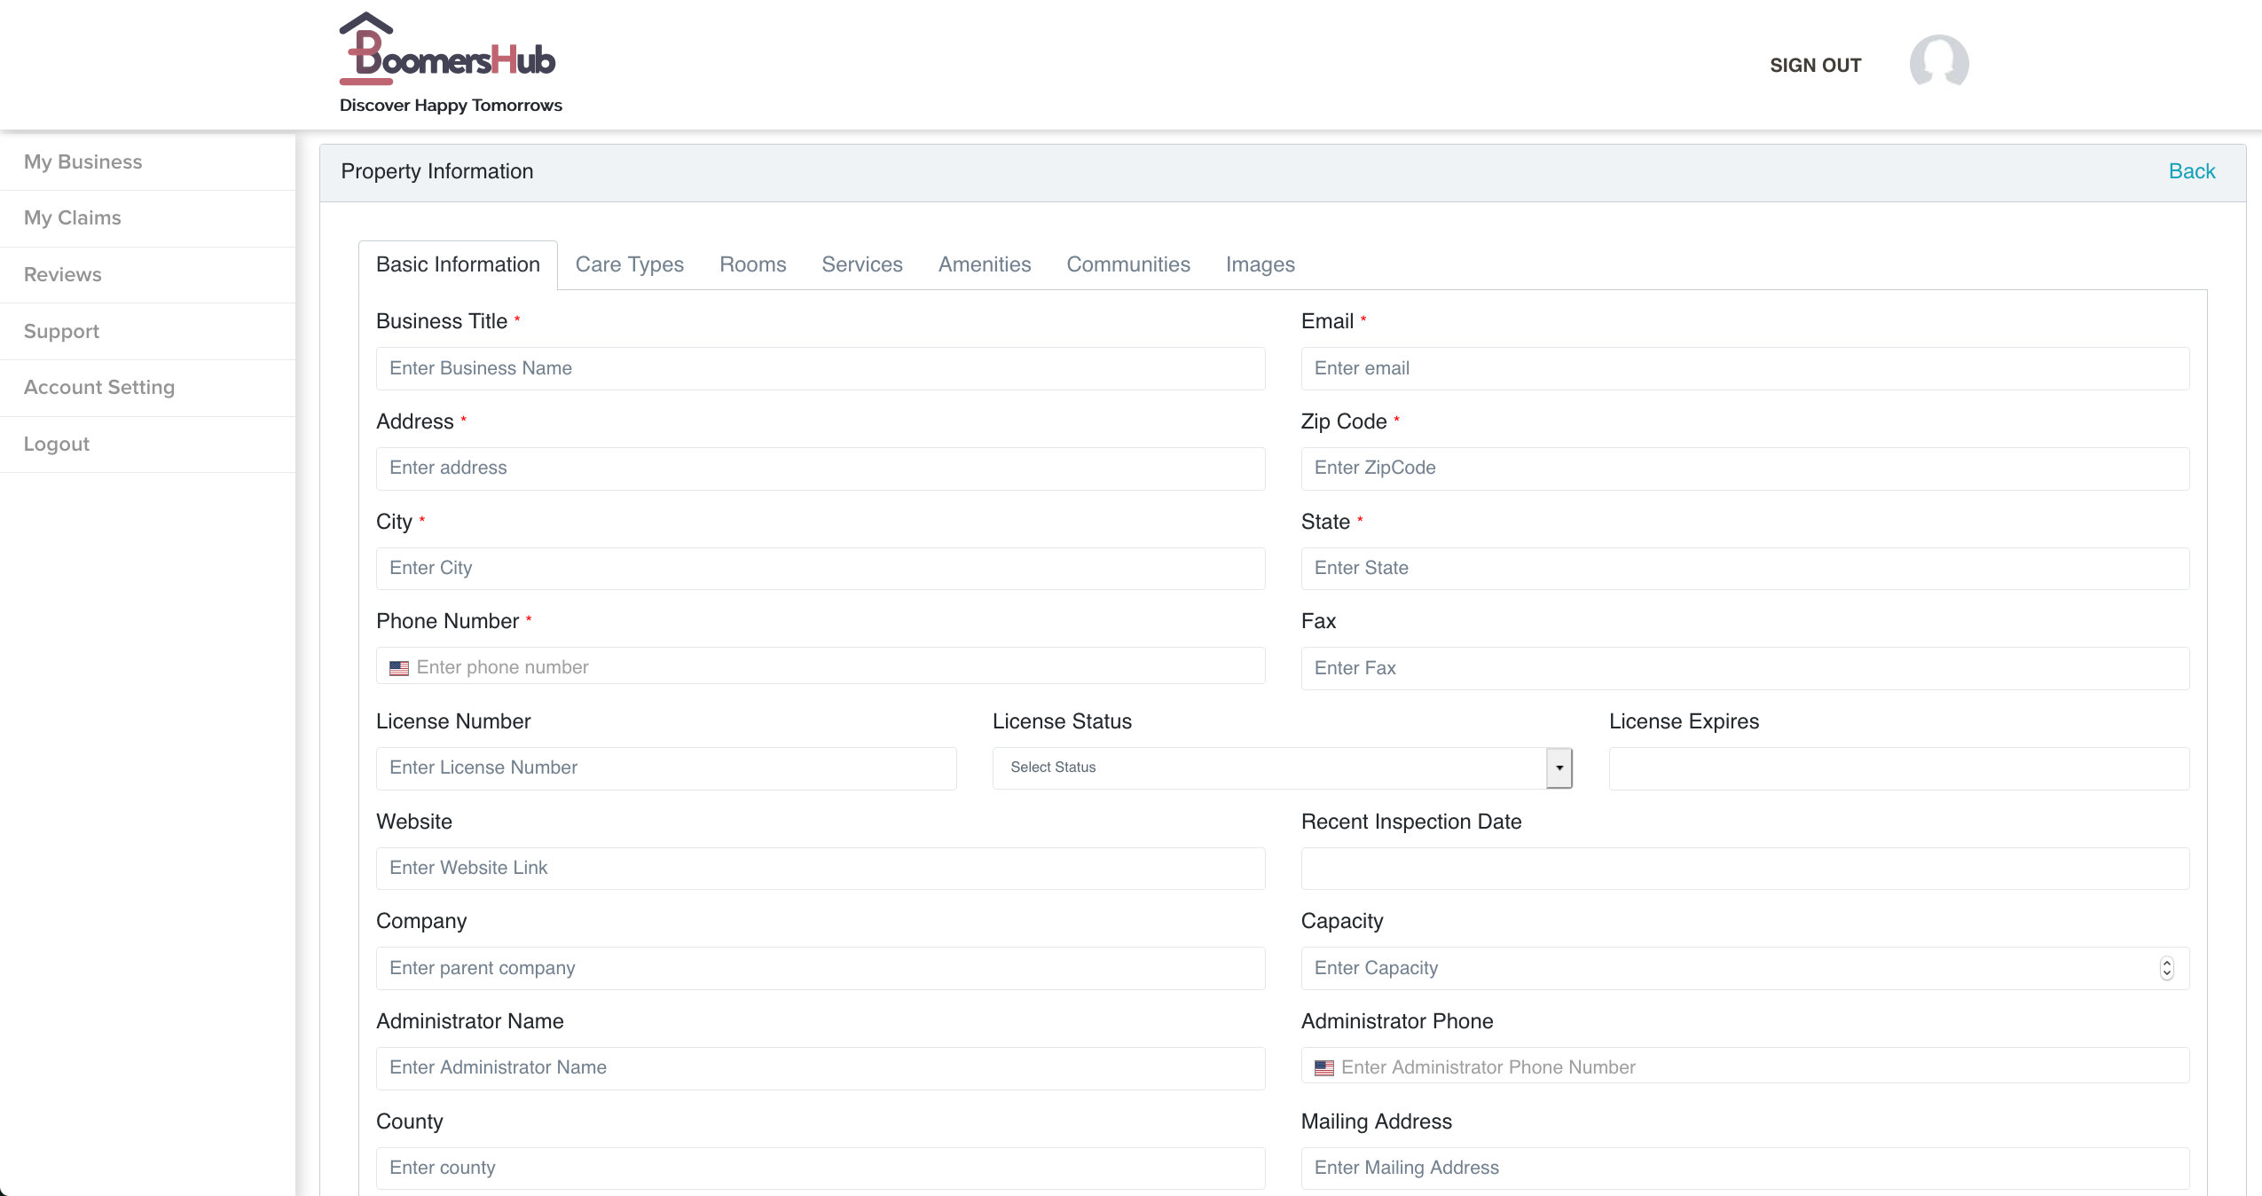The height and width of the screenshot is (1196, 2262).
Task: Switch to the Communities tab
Action: coord(1128,264)
